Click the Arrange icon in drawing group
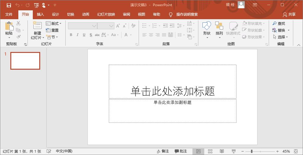 click(x=219, y=26)
